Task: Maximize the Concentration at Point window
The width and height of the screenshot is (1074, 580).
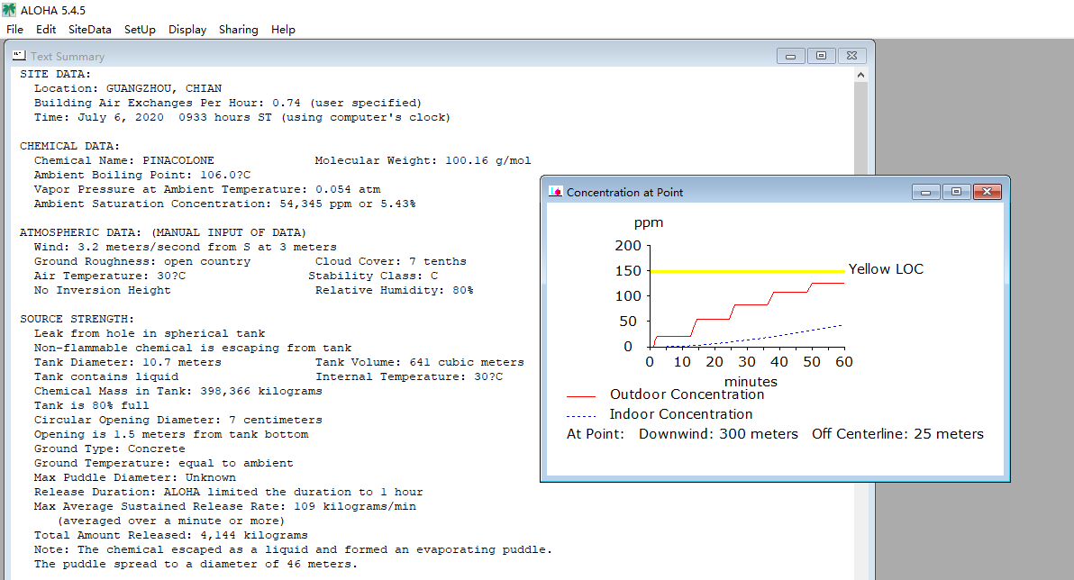Action: point(956,192)
